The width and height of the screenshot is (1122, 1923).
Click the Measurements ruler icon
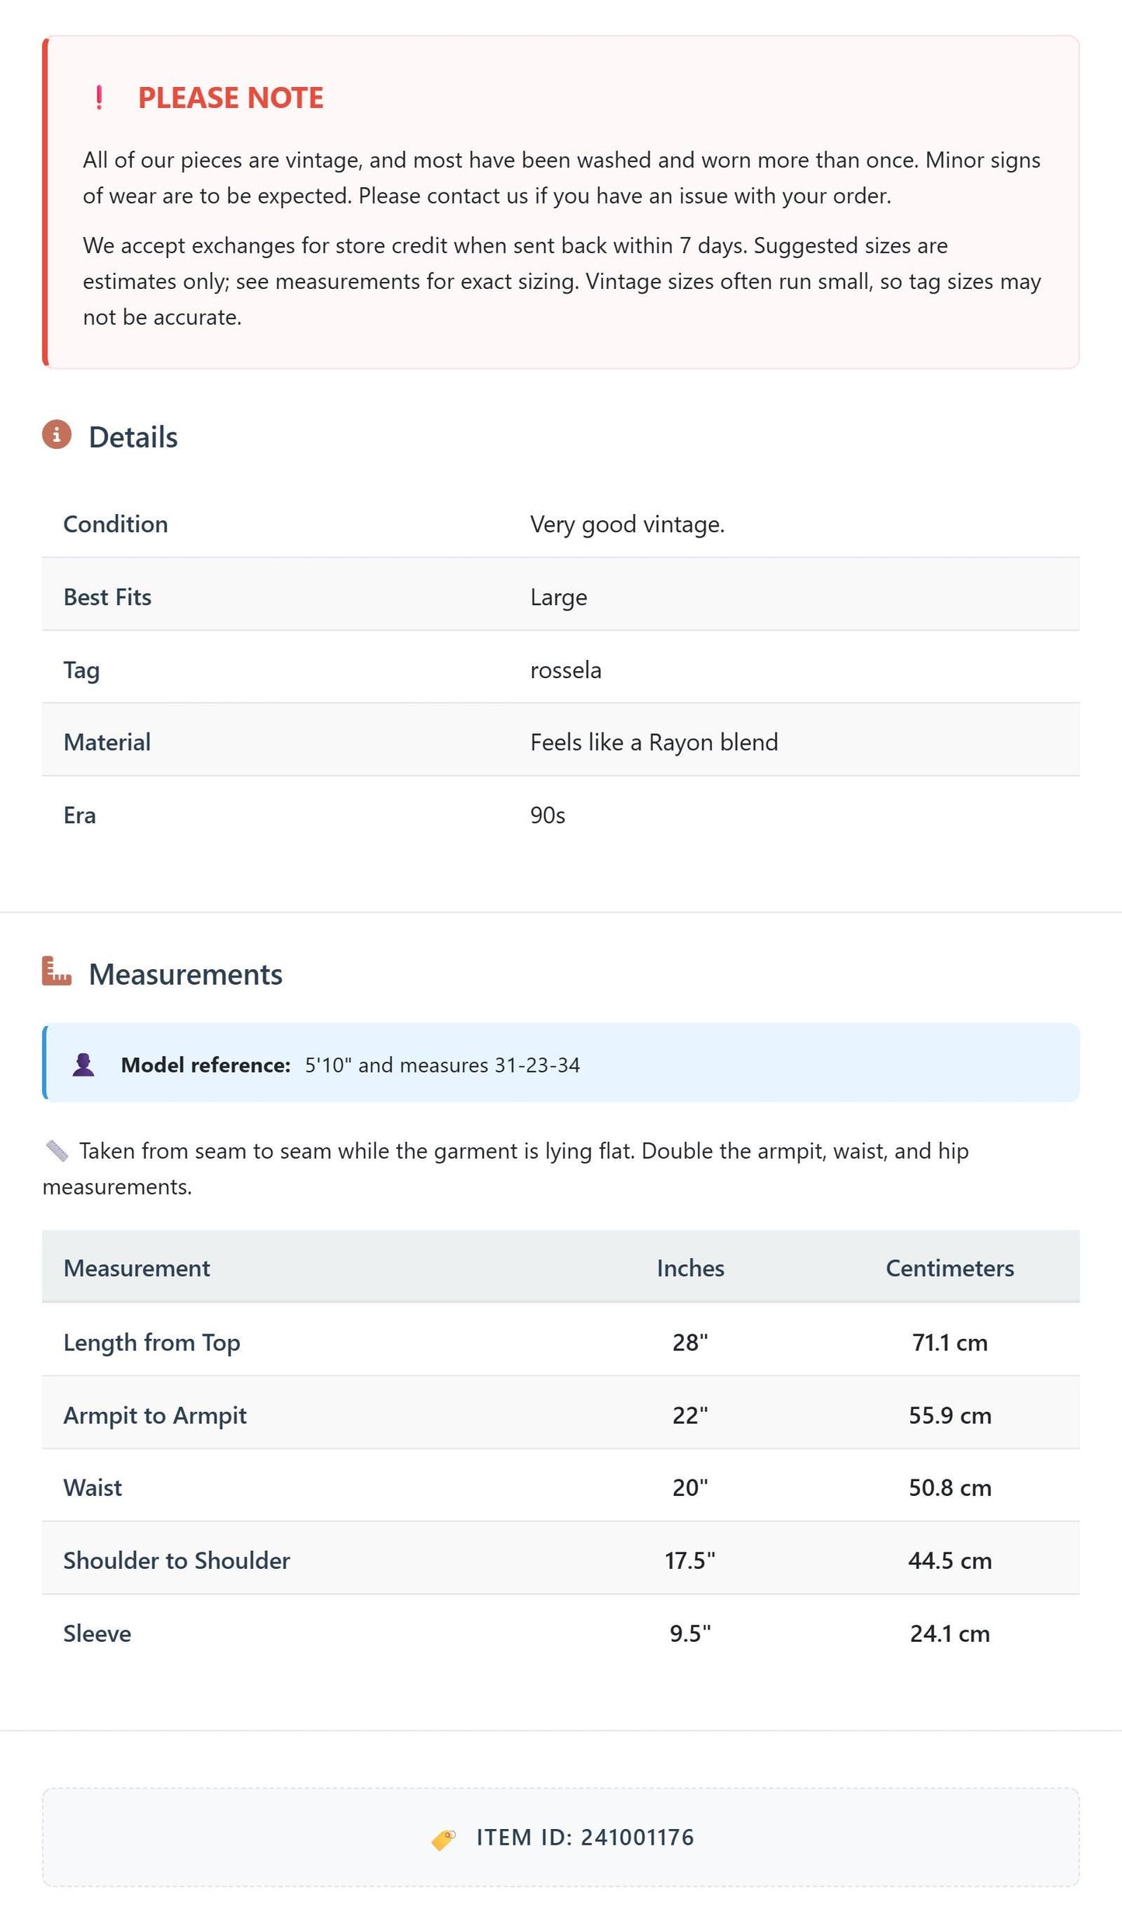coord(57,972)
